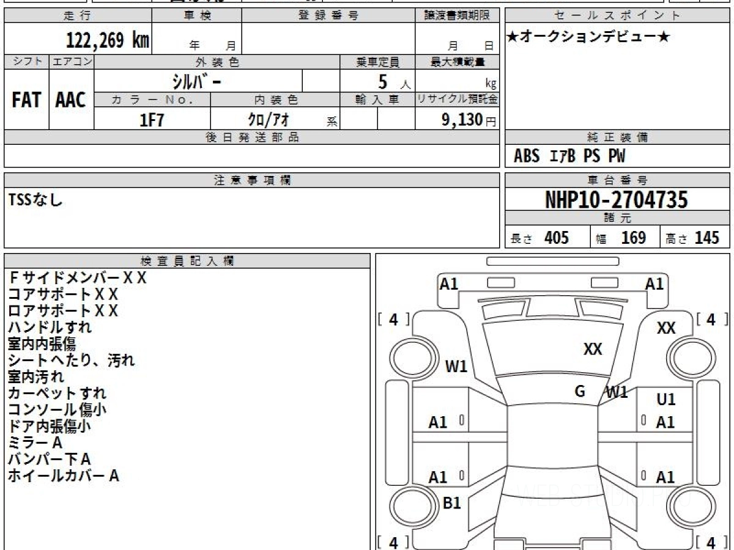
Task: Select the length value 長さ 405
Action: tap(539, 238)
